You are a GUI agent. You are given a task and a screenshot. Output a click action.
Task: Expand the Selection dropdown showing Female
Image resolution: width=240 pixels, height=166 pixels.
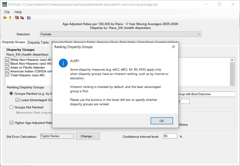pyautogui.click(x=199, y=34)
